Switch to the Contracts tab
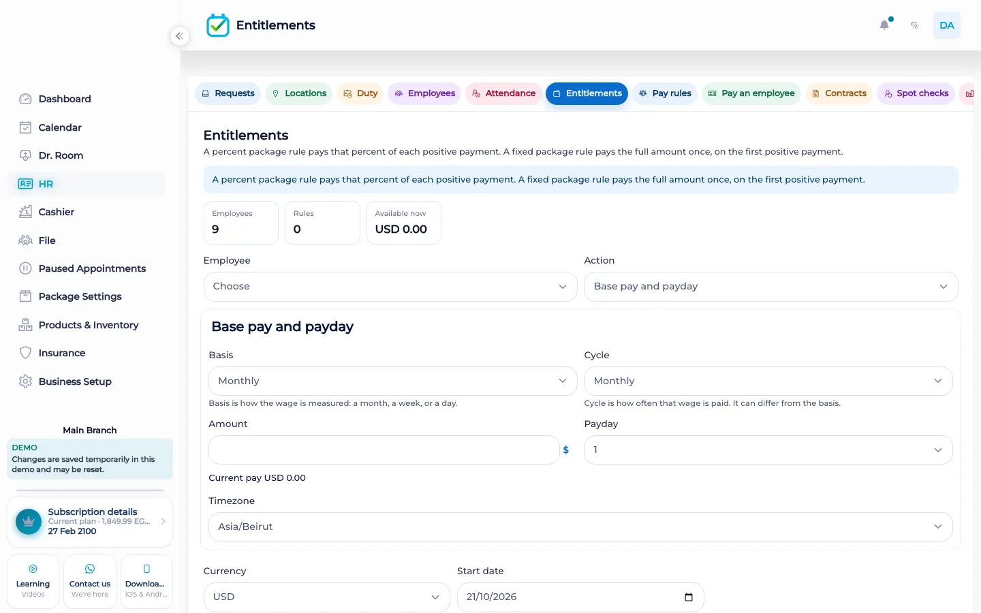 point(839,93)
